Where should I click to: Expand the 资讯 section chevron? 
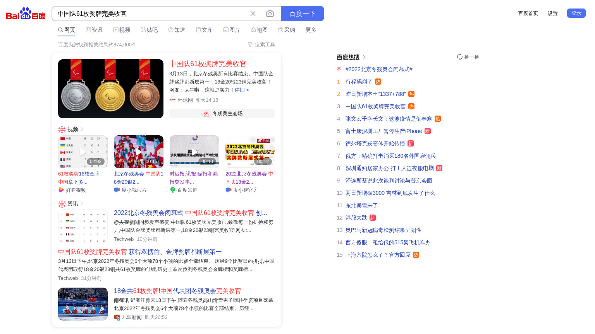pos(82,203)
